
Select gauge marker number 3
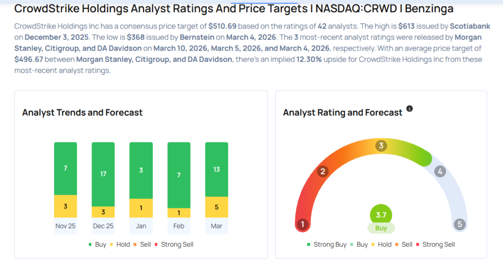click(381, 146)
